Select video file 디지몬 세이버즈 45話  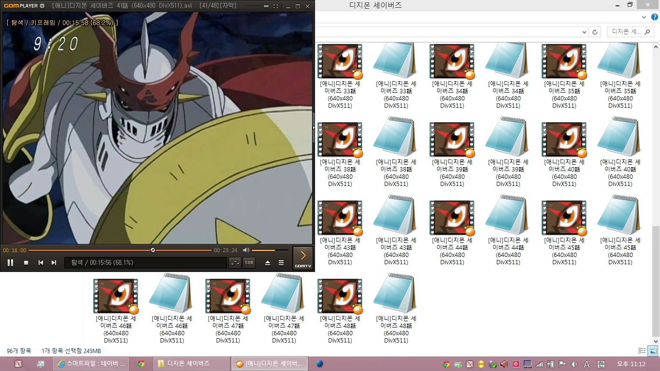tap(564, 233)
